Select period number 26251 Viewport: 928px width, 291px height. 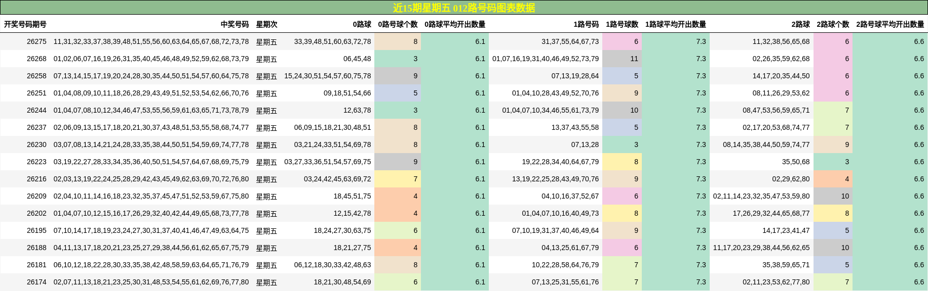(x=36, y=93)
